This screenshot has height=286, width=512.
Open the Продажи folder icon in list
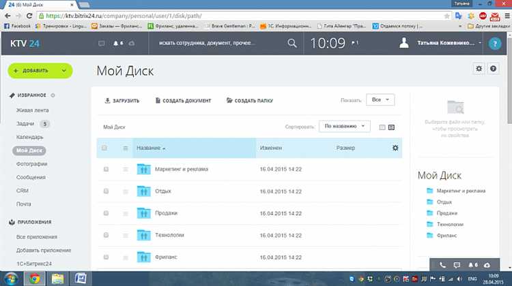(143, 213)
